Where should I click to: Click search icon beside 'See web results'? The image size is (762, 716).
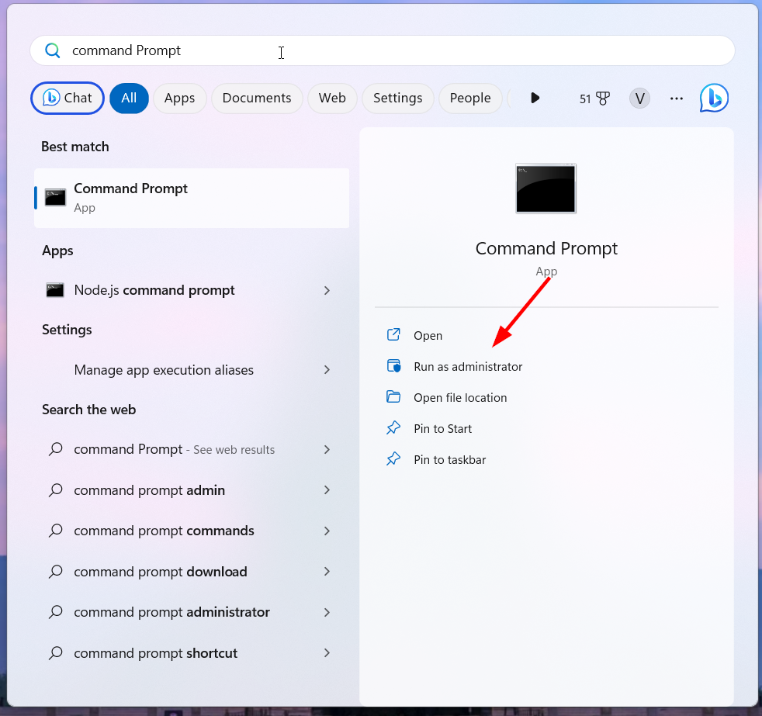pos(56,449)
